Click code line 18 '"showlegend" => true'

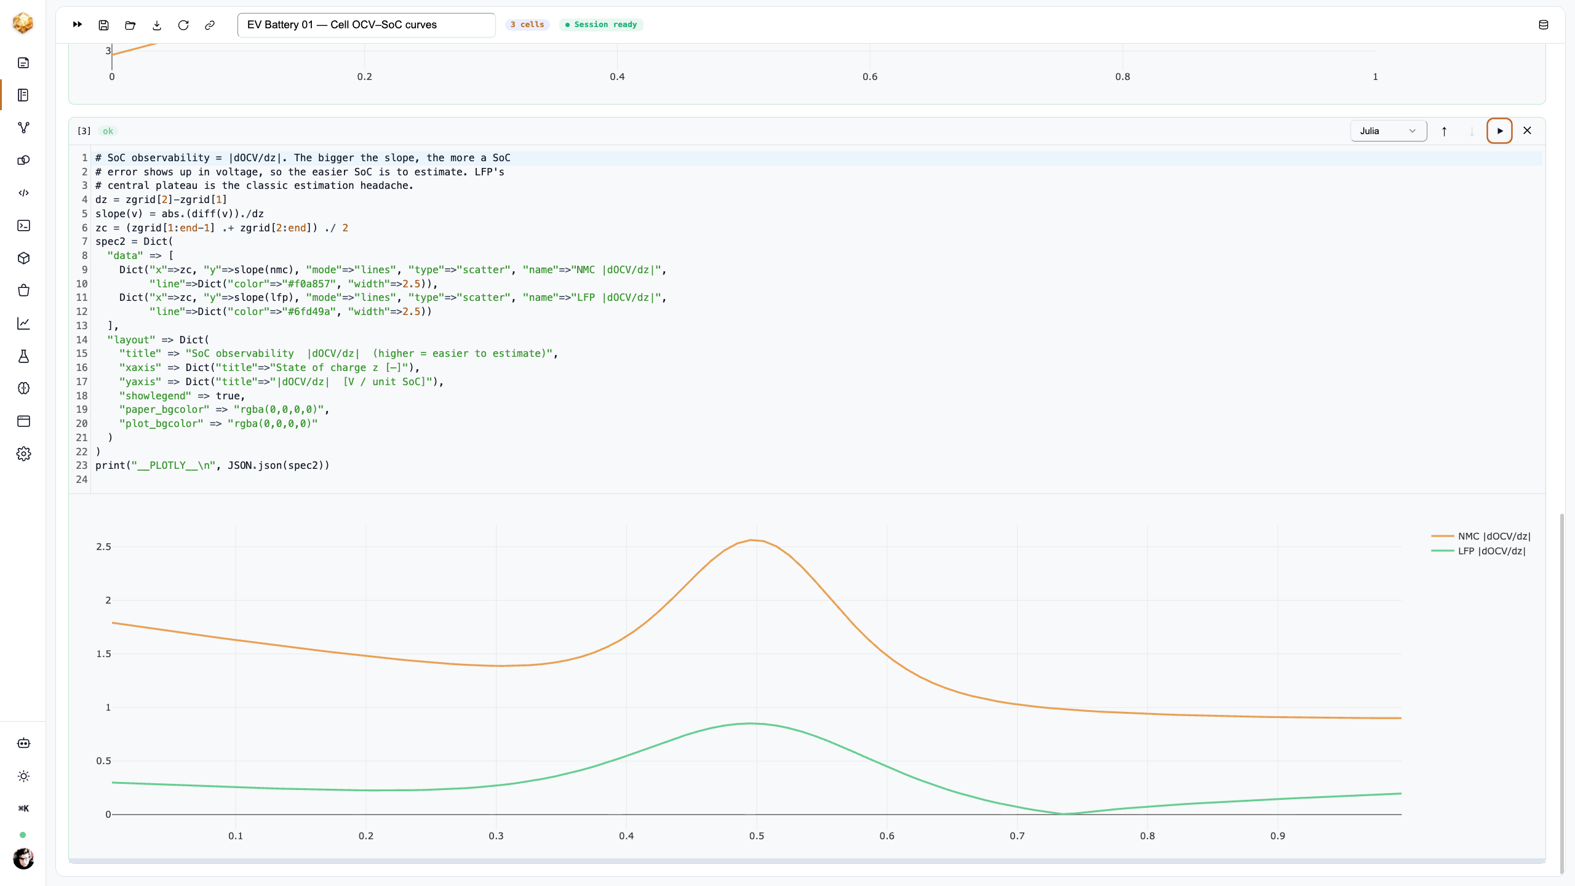coord(182,396)
